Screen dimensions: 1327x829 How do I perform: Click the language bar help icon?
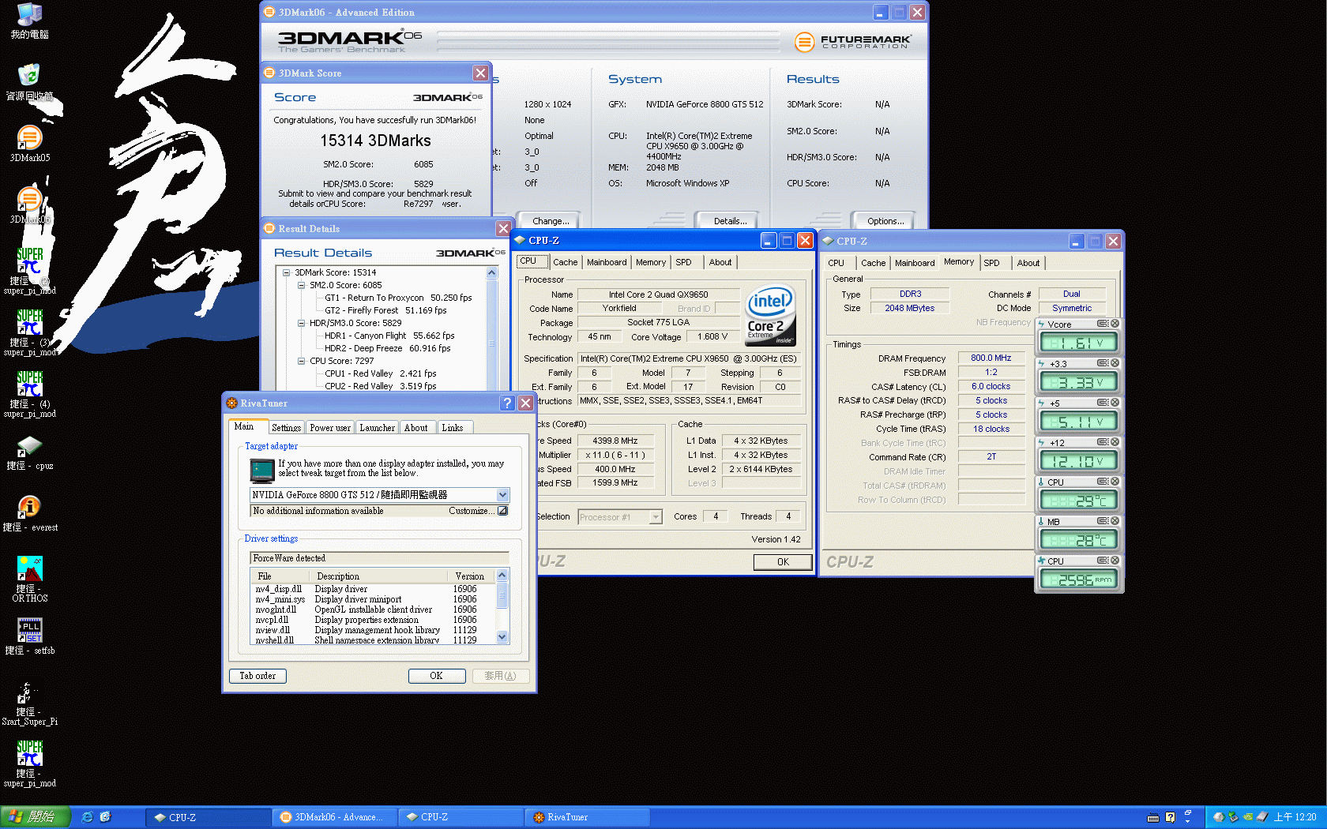(1170, 817)
